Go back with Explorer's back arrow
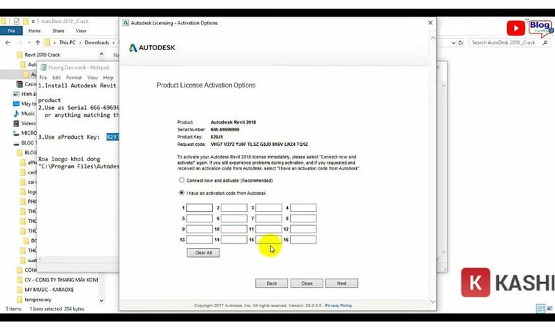 pyautogui.click(x=8, y=42)
